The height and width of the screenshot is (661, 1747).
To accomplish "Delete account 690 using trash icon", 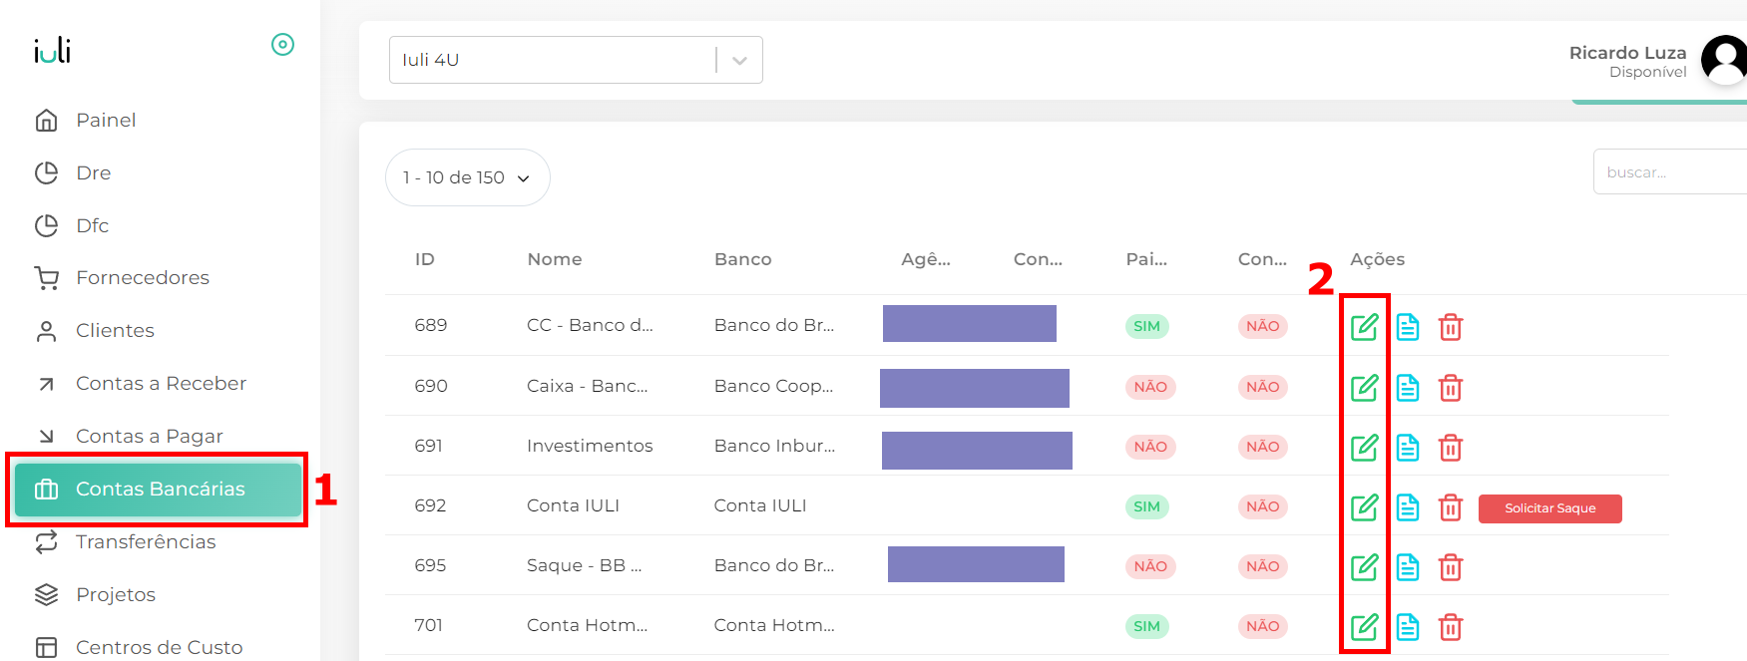I will click(x=1451, y=387).
